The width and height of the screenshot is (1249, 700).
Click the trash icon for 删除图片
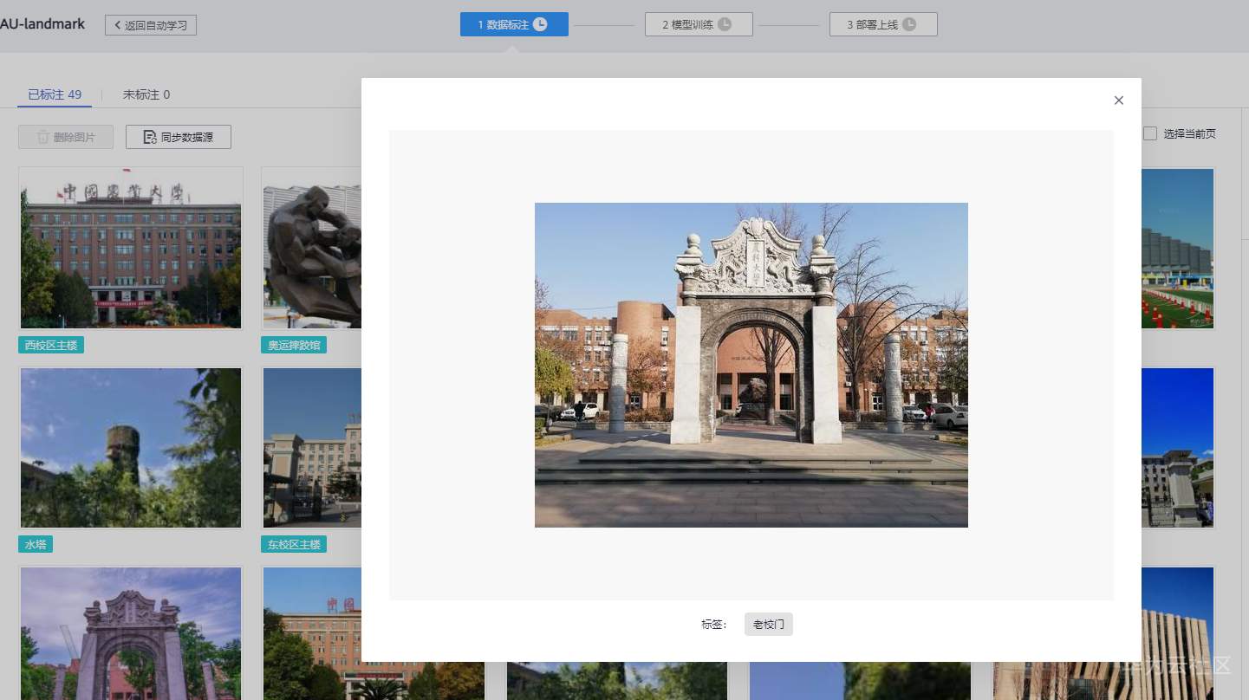click(x=43, y=137)
